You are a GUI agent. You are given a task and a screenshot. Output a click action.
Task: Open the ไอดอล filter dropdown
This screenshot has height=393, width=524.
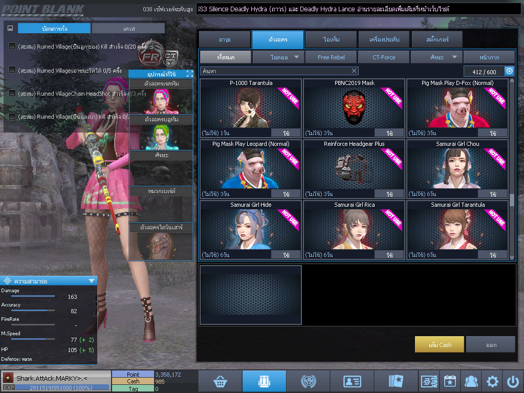click(278, 57)
